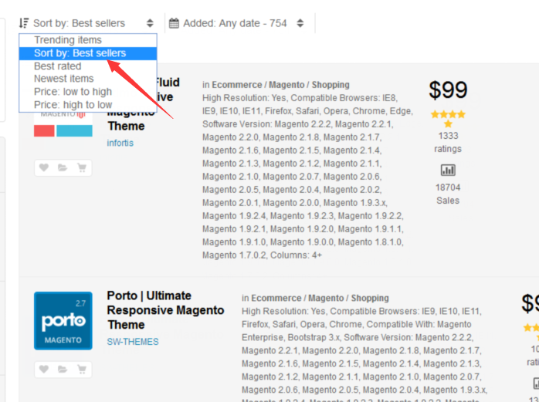The image size is (539, 402).
Task: Click the Columns: 4+ text
Action: tap(296, 255)
